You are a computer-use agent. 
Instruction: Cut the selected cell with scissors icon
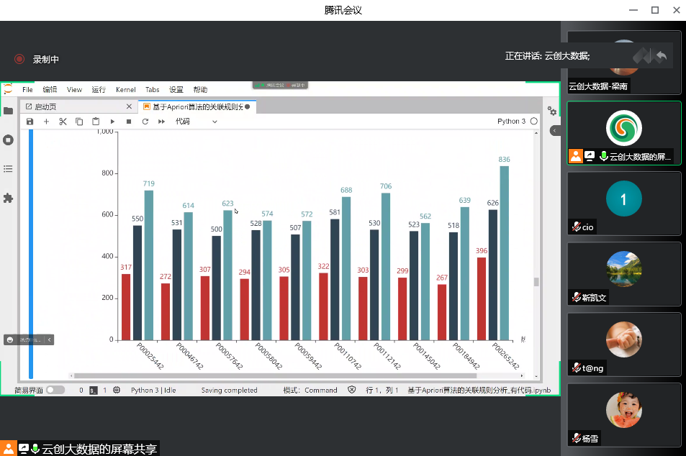click(x=63, y=122)
